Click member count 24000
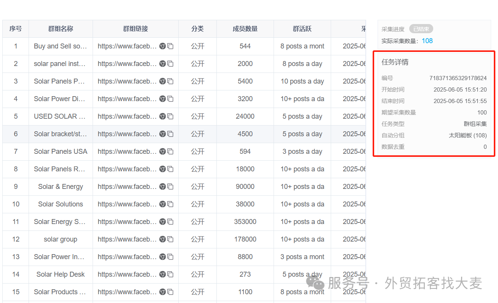This screenshot has height=303, width=498. [x=245, y=116]
